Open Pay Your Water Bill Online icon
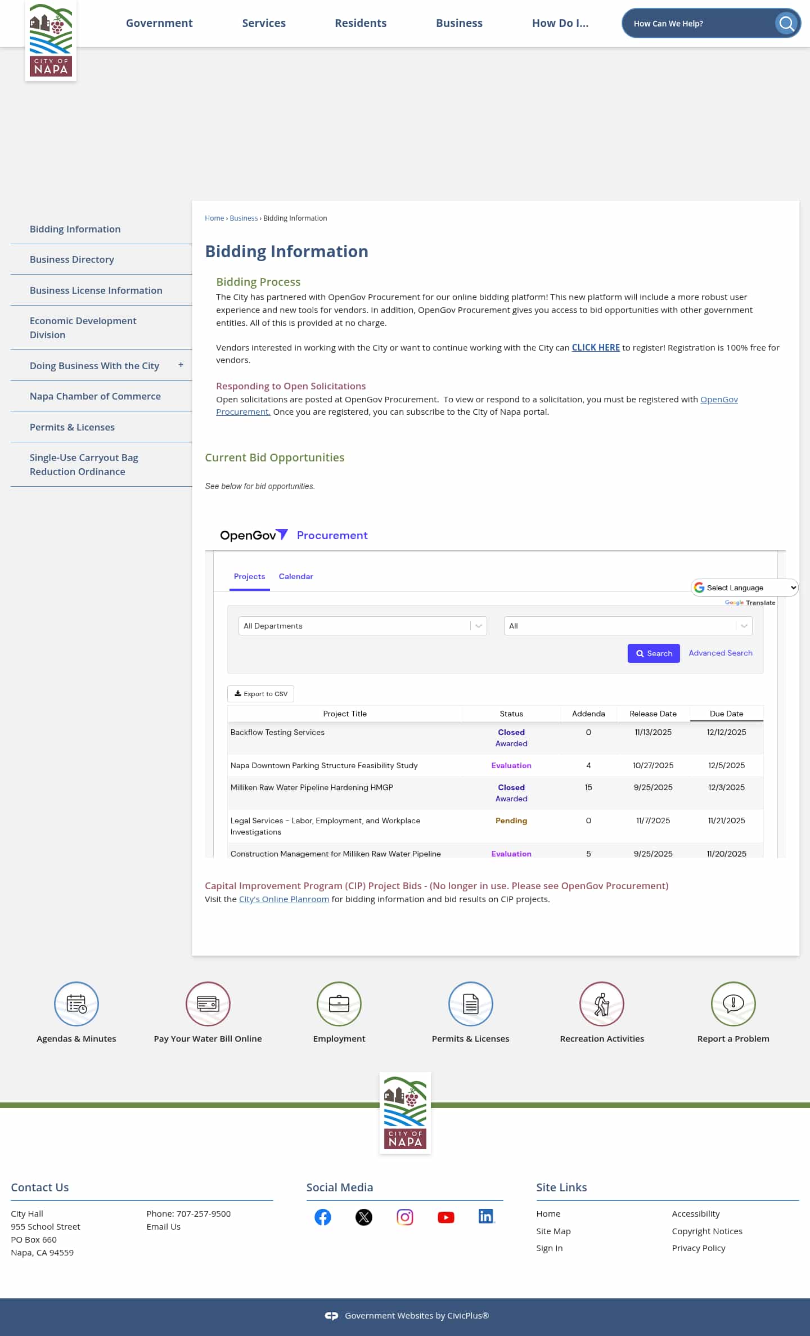The image size is (810, 1336). coord(208,1003)
